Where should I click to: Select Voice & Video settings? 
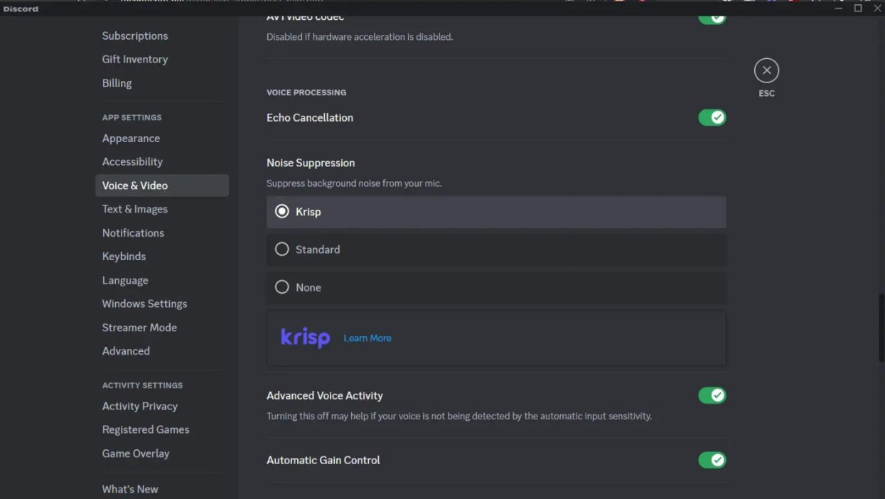pyautogui.click(x=162, y=186)
